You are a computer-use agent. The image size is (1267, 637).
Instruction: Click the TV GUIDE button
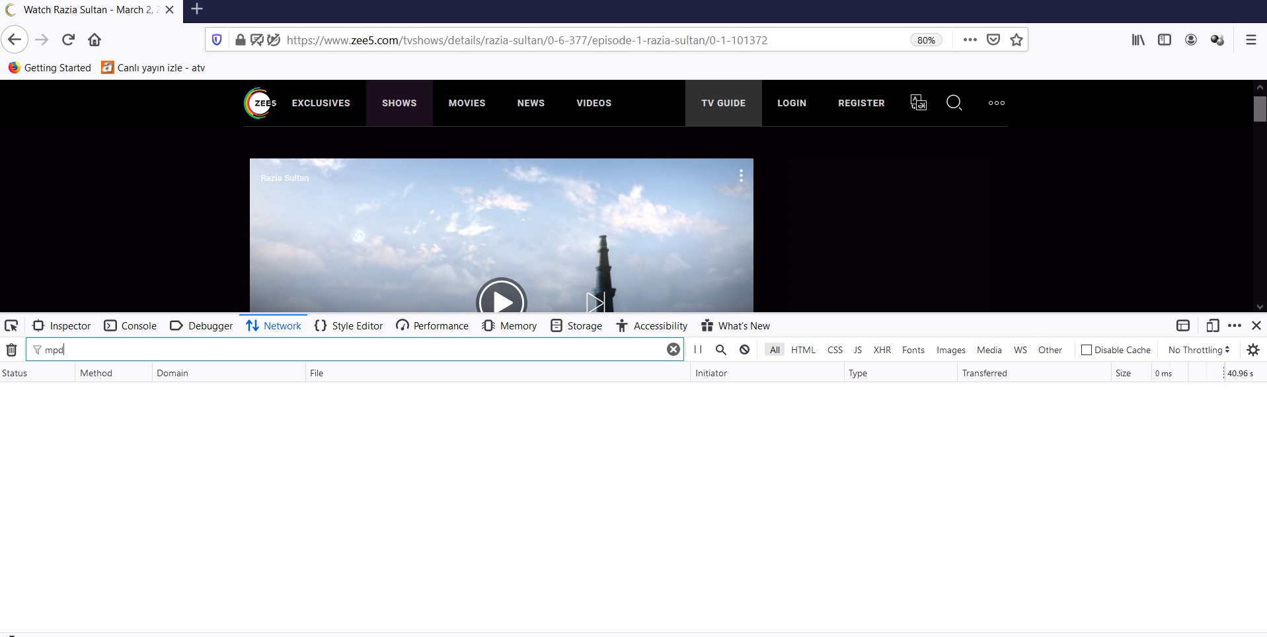[723, 103]
